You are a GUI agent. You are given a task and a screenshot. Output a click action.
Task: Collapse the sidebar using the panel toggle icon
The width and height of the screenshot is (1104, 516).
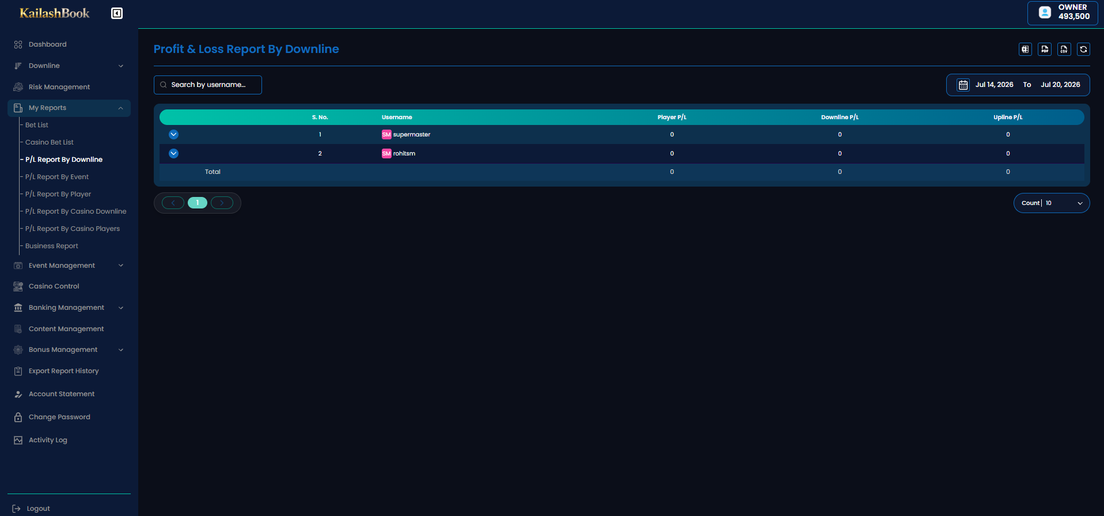[x=117, y=13]
